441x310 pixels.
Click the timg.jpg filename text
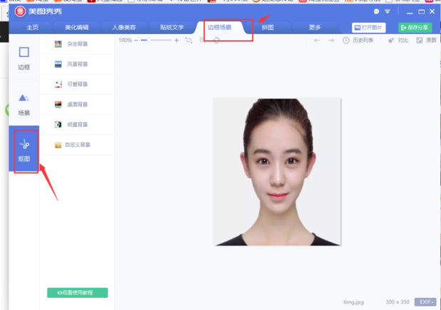coord(354,302)
